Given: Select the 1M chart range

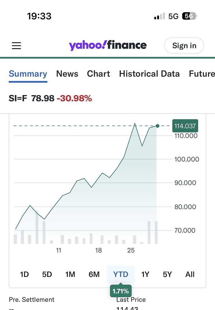Looking at the screenshot, I should 70,274.
